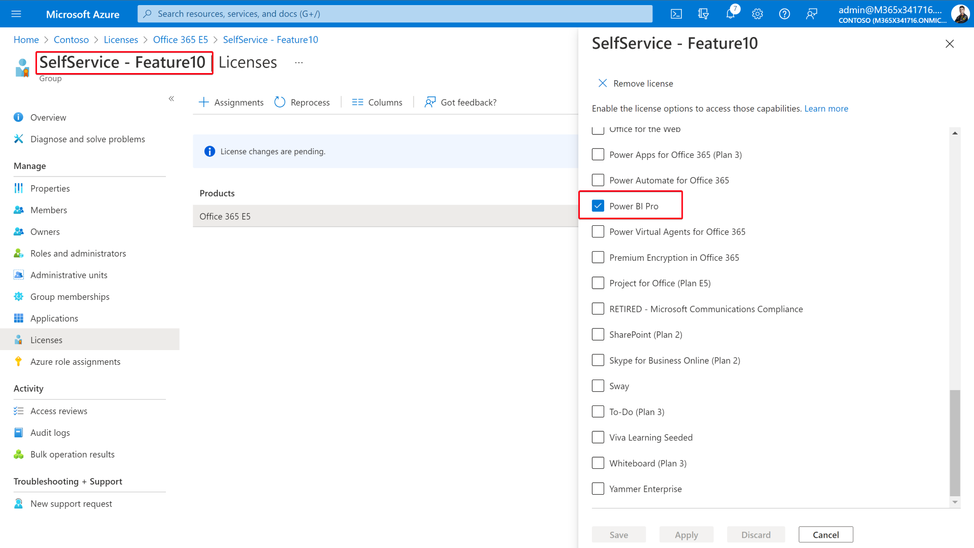Open the Columns toolbar option

(377, 102)
